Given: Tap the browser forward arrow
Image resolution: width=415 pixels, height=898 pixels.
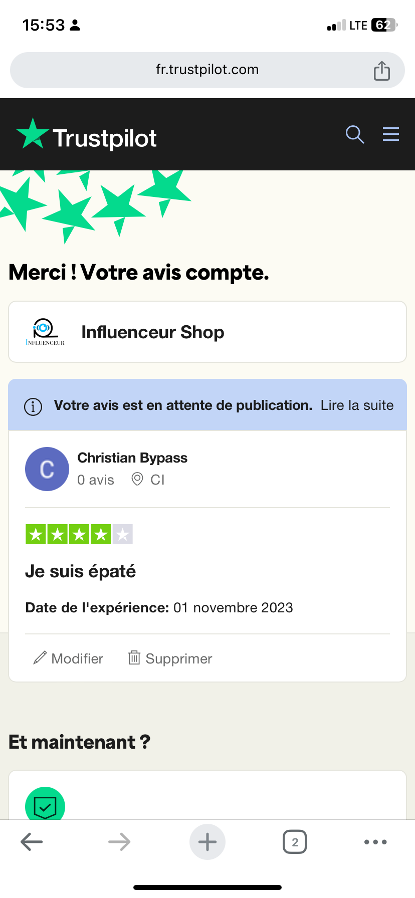Looking at the screenshot, I should 119,842.
